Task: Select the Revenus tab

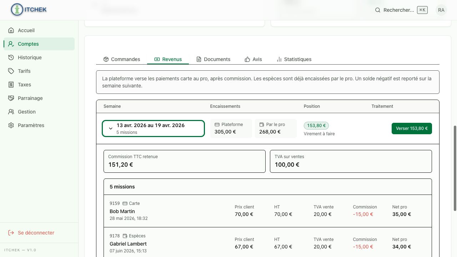Action: click(x=168, y=59)
